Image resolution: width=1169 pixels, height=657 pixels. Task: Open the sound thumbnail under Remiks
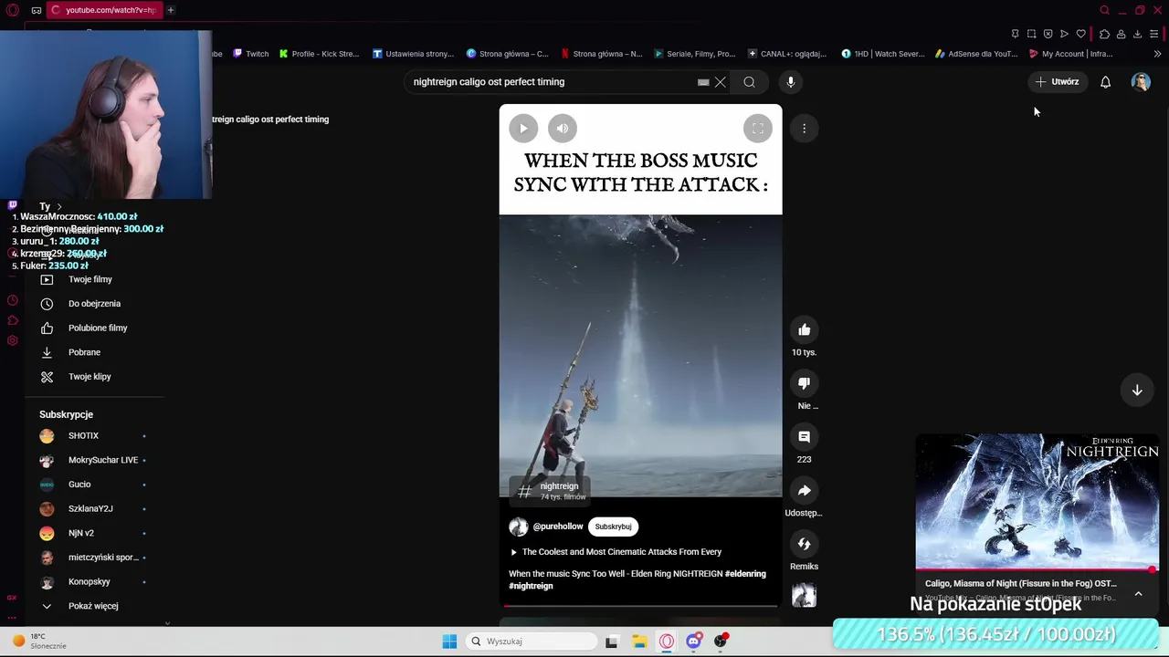805,596
